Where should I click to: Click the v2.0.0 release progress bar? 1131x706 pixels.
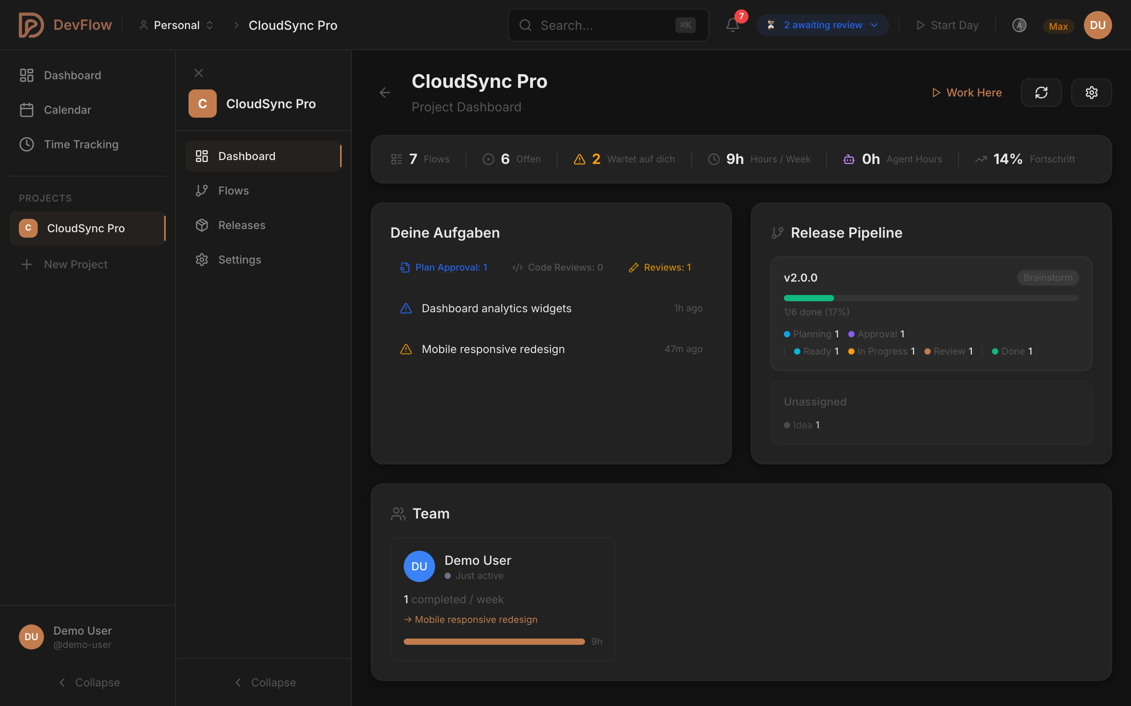point(931,297)
